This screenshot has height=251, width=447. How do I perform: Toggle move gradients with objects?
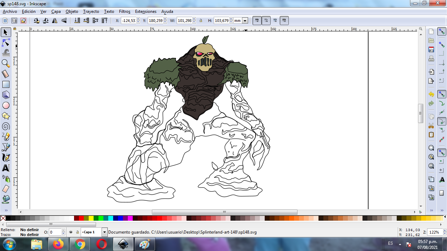(275, 21)
